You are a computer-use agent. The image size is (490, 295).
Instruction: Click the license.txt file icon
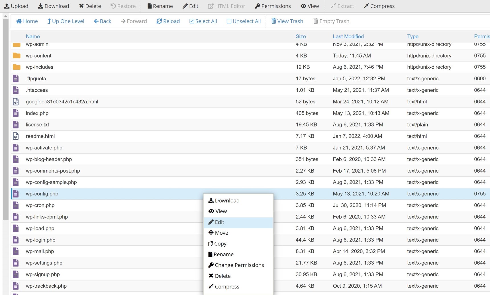pyautogui.click(x=16, y=125)
